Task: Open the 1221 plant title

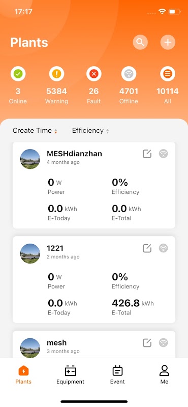Action: pos(55,248)
